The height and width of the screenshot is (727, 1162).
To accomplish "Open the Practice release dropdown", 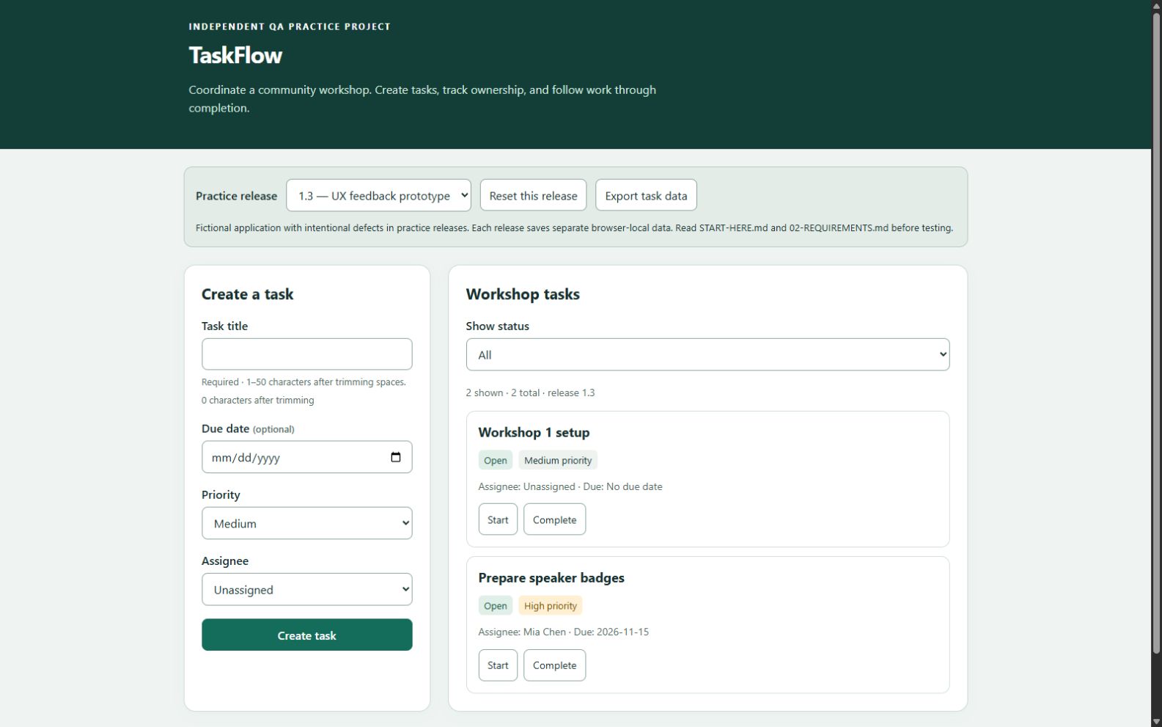I will coord(378,195).
